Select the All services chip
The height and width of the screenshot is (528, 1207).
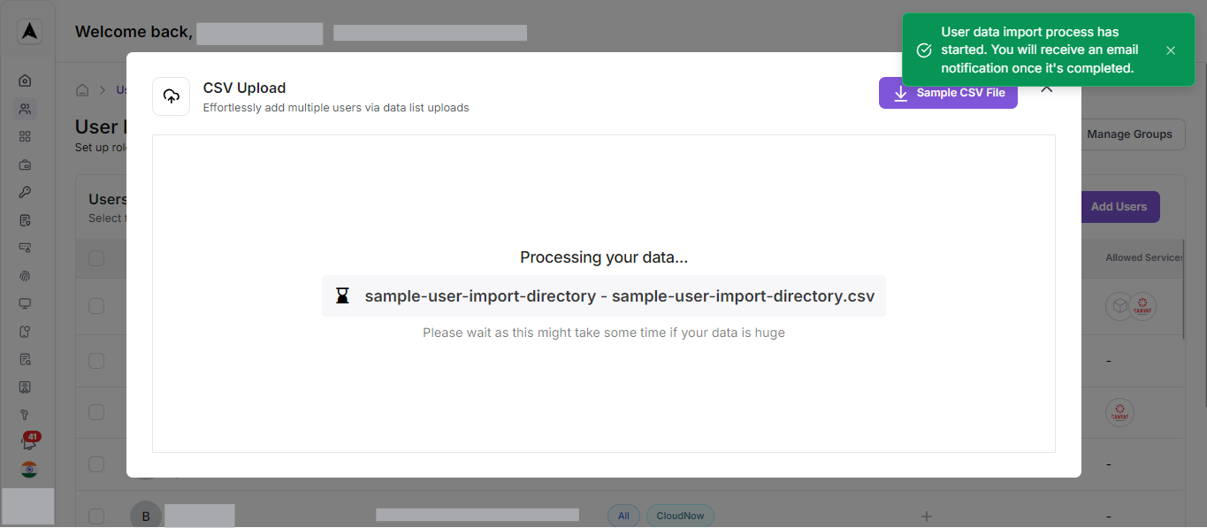(x=623, y=515)
